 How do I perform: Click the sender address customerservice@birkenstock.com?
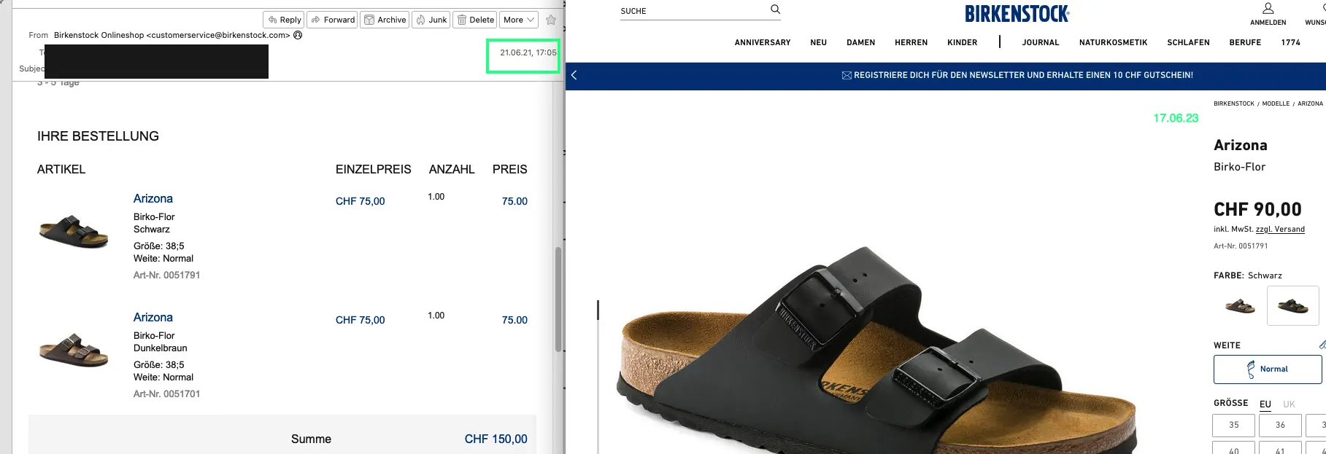(x=218, y=35)
